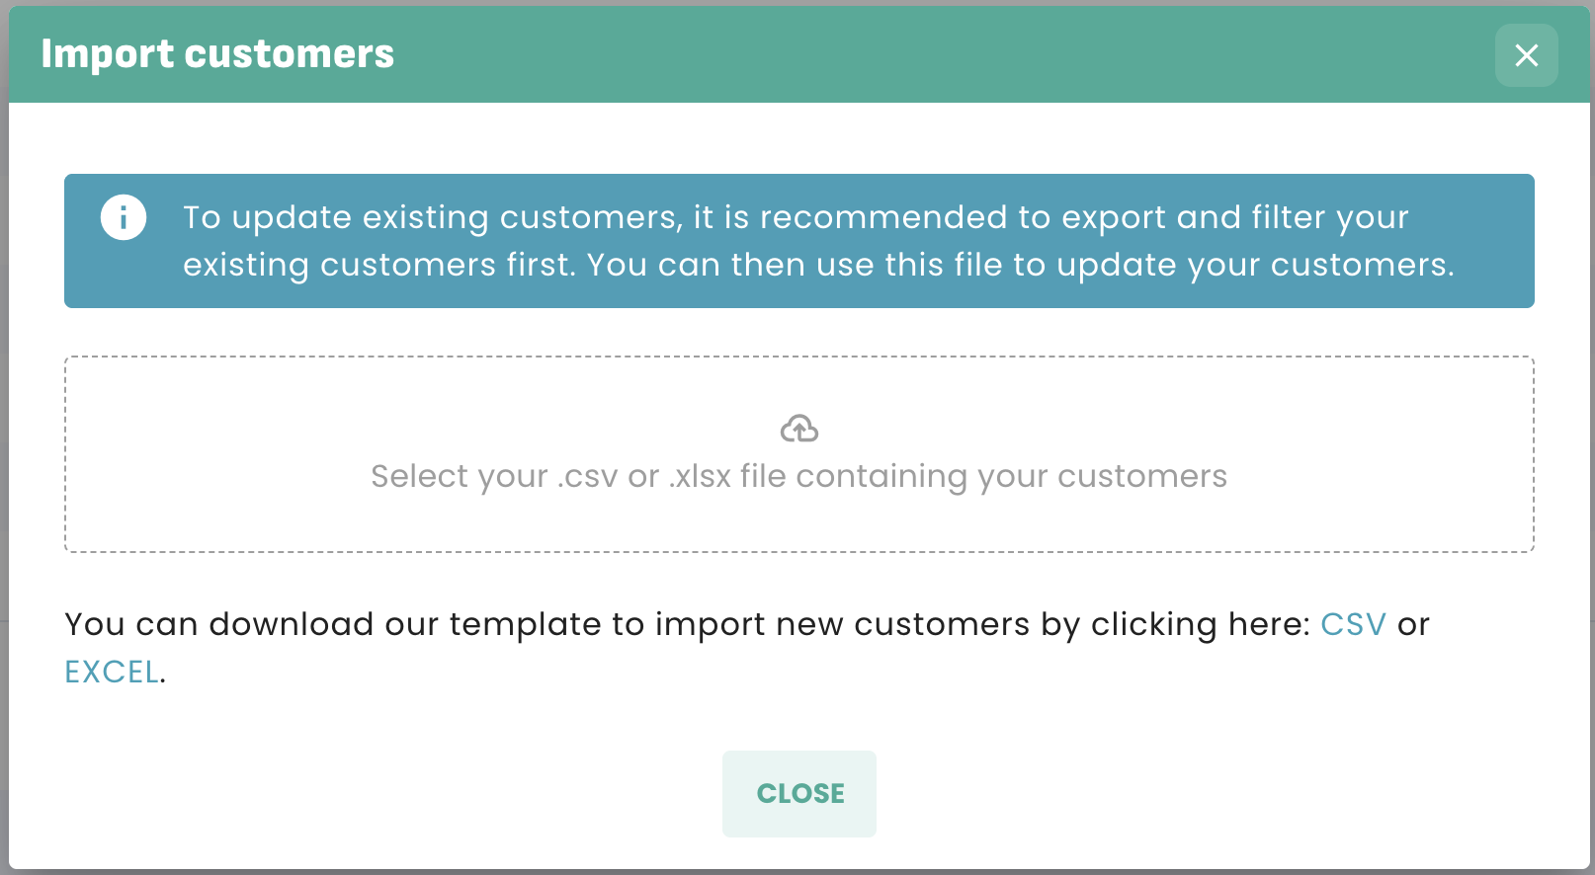Click the dimmed backdrop below the dialog
This screenshot has width=1595, height=875.
click(791, 872)
